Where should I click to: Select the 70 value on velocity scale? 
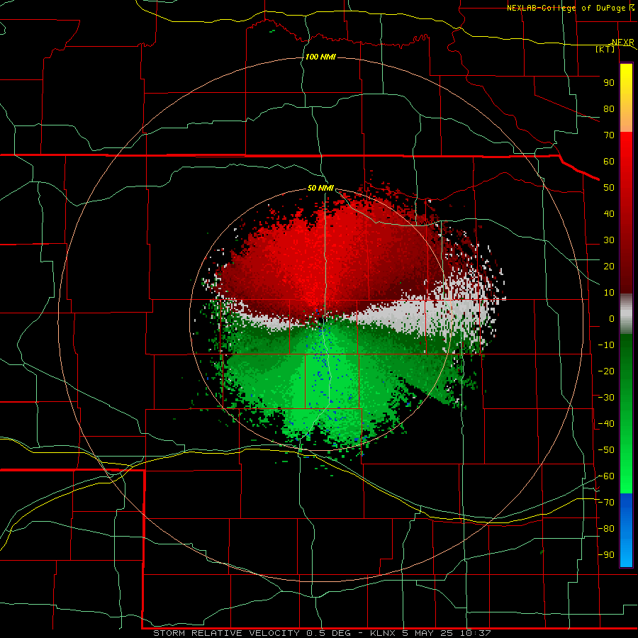coord(609,135)
